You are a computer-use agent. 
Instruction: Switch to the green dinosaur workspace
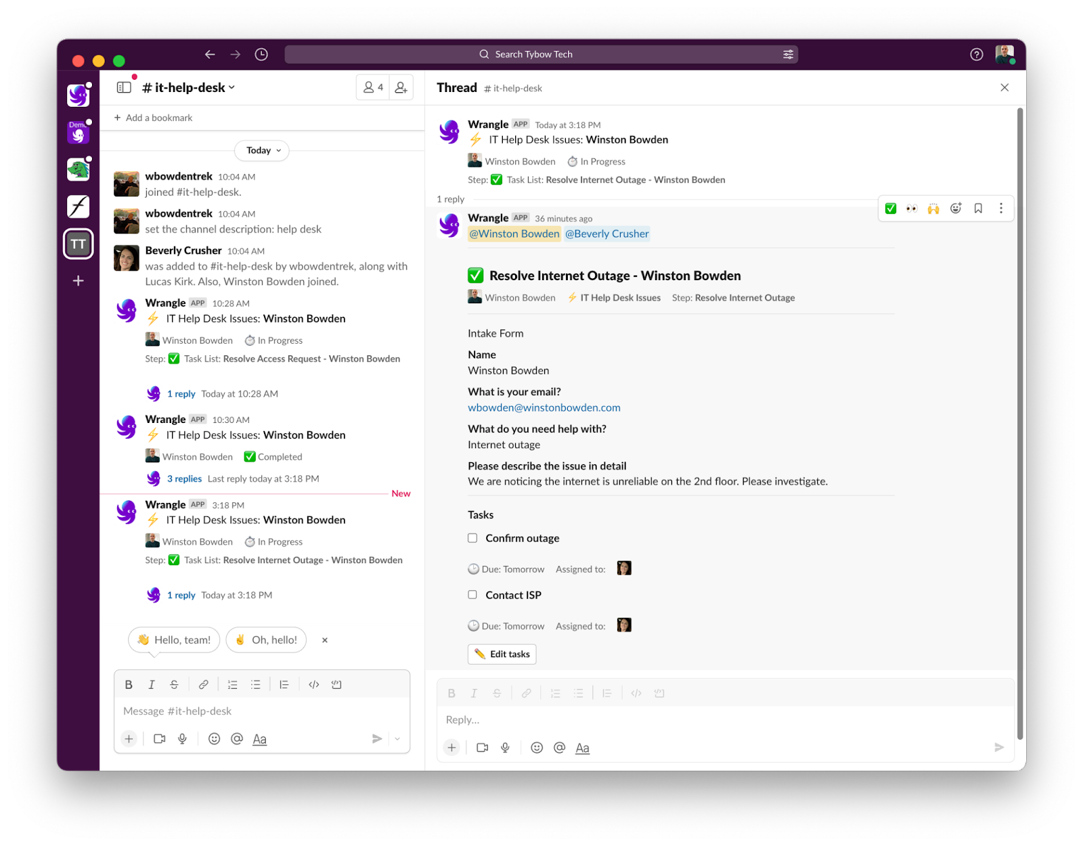(x=79, y=169)
